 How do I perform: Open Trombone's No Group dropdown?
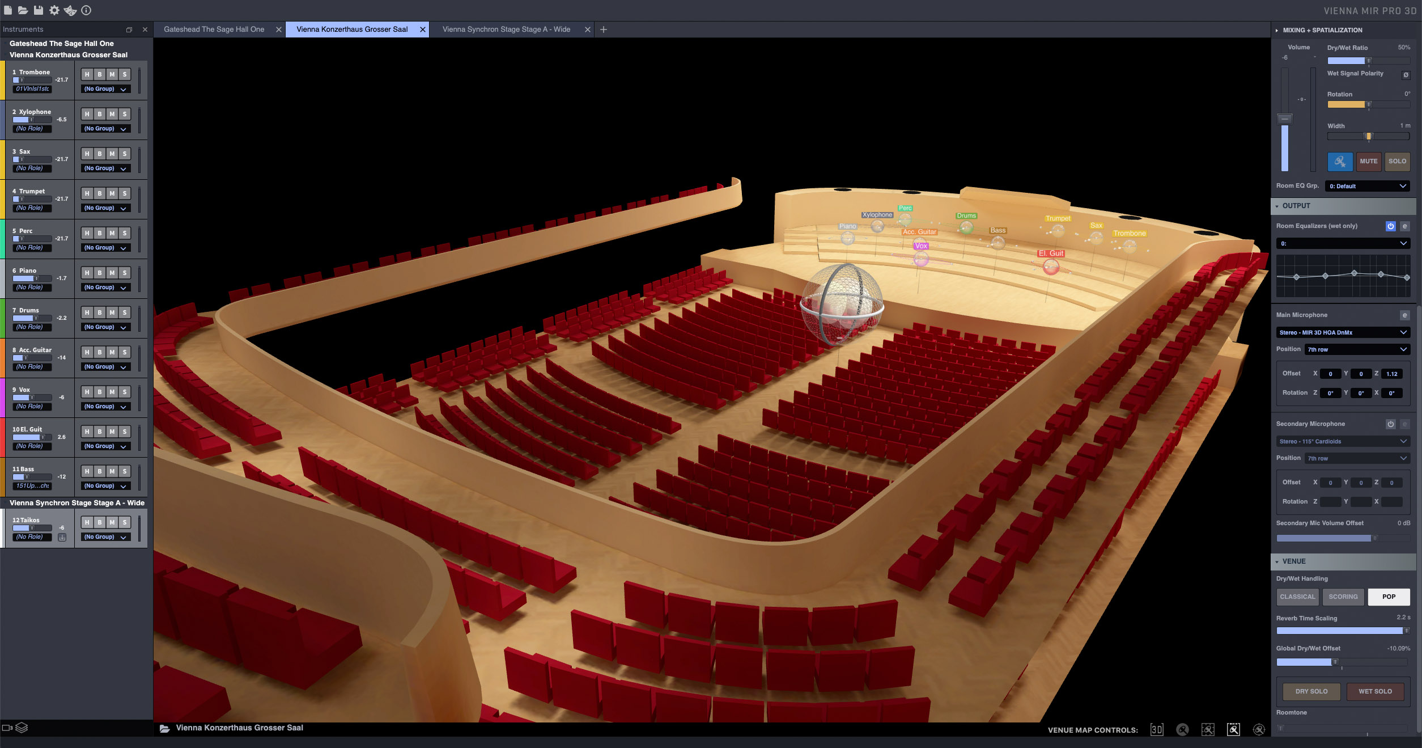[x=106, y=89]
